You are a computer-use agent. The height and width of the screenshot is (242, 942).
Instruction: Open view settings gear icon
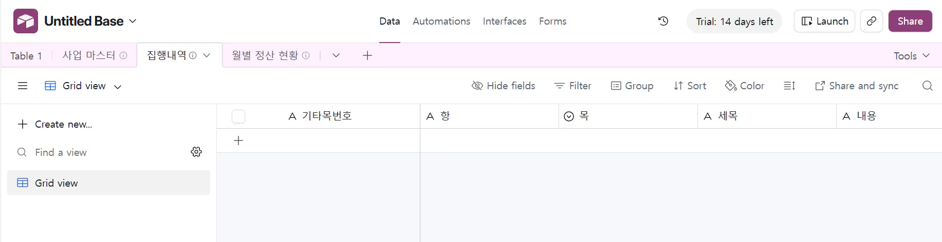click(196, 152)
